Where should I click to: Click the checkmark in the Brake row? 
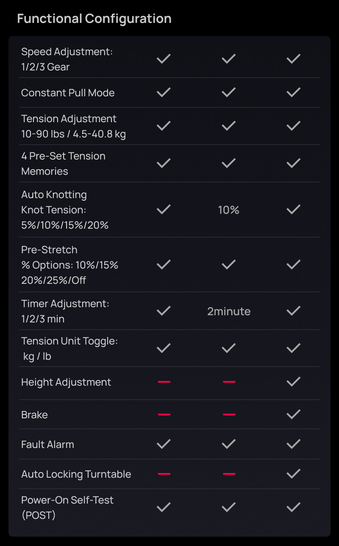pos(293,414)
